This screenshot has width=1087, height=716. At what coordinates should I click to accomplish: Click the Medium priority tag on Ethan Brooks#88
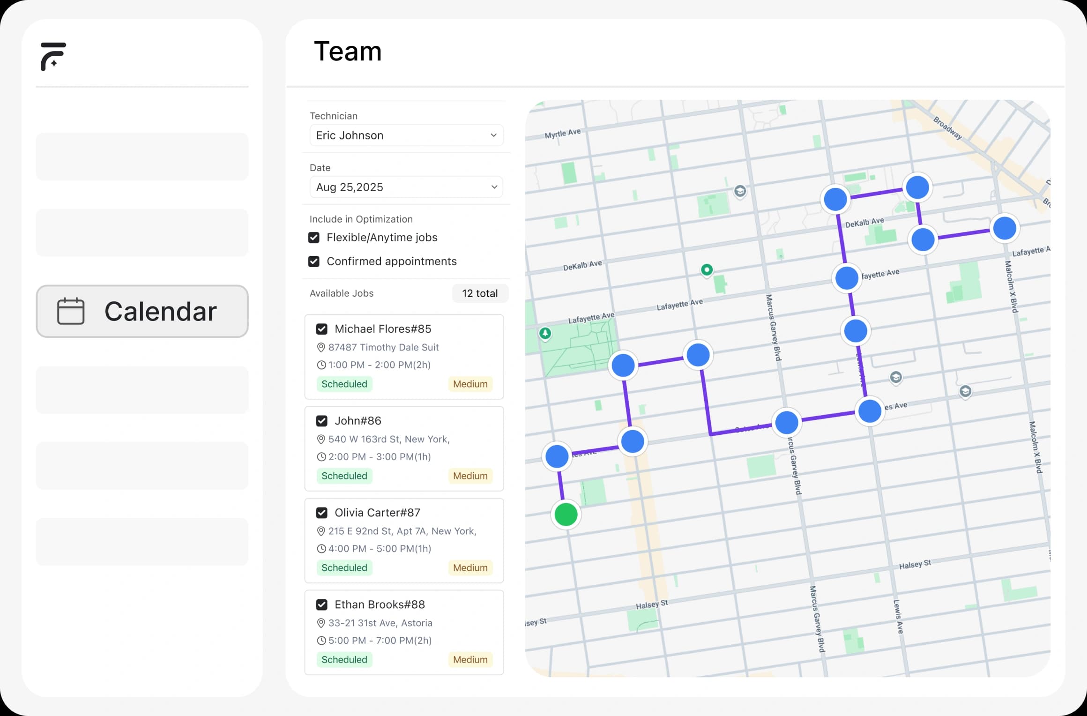point(470,660)
